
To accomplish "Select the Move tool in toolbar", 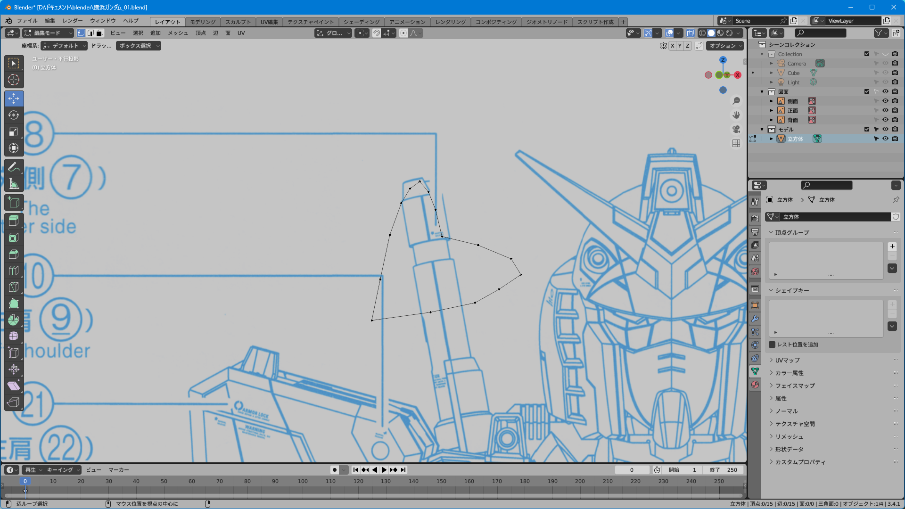I will tap(14, 99).
